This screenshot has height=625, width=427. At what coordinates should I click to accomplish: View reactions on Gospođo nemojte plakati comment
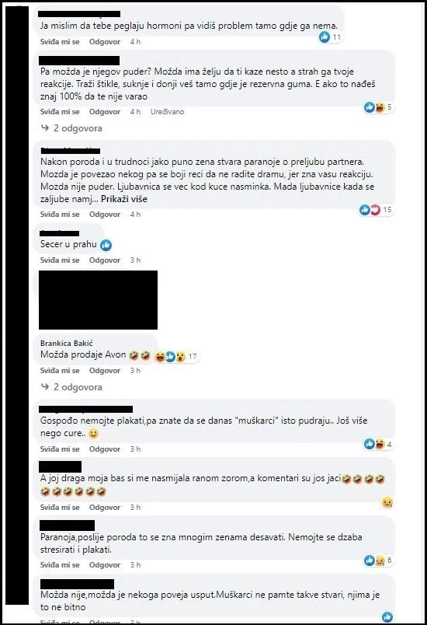(378, 444)
